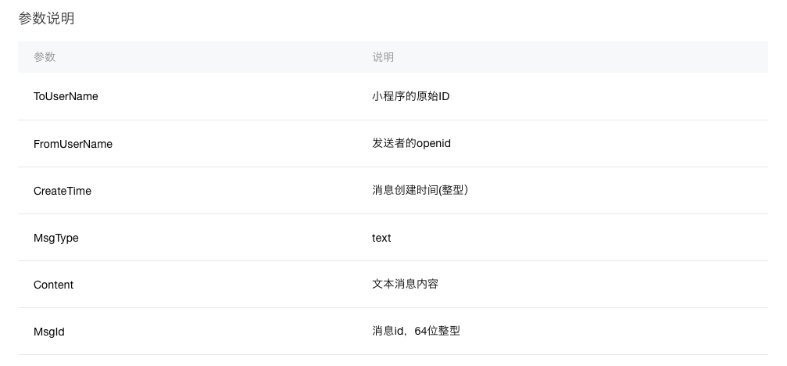Viewport: 787px width, 366px height.
Task: Click the Content parameter name
Action: point(53,285)
